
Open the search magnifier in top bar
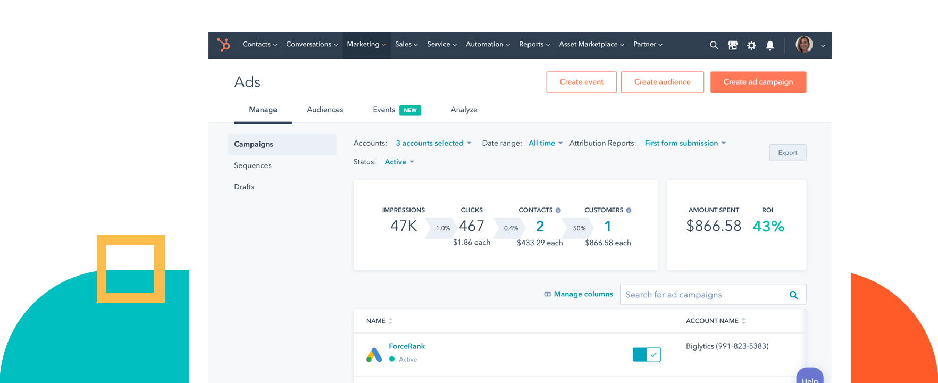(714, 45)
